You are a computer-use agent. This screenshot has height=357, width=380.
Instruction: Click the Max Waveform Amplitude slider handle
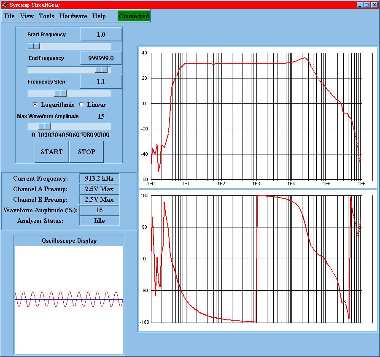tap(44, 126)
